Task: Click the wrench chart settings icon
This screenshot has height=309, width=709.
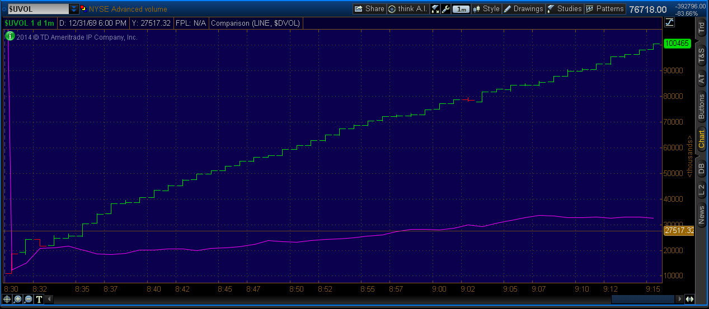Action: pos(445,9)
